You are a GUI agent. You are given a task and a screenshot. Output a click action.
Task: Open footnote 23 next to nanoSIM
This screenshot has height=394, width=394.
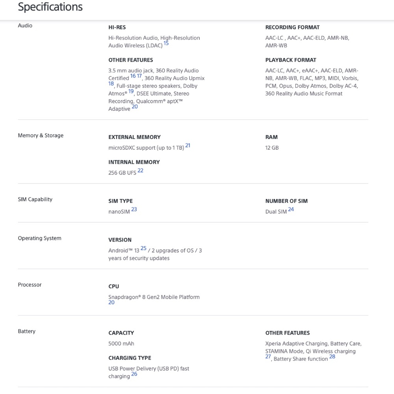(134, 209)
